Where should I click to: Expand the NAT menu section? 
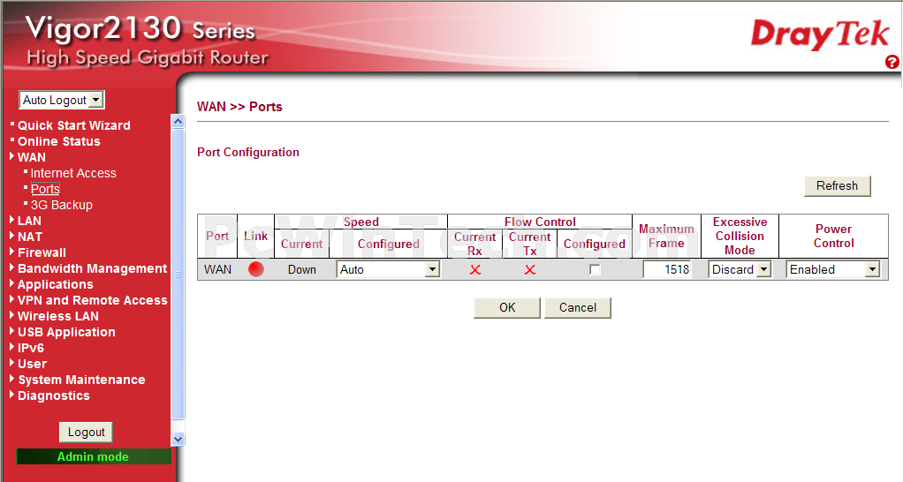(29, 237)
